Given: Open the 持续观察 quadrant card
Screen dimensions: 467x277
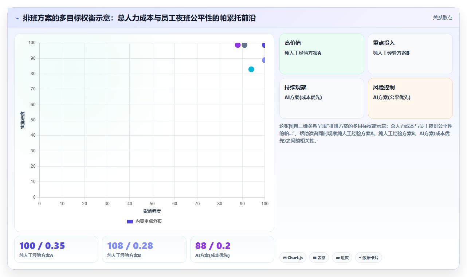Looking at the screenshot, I should click(322, 98).
